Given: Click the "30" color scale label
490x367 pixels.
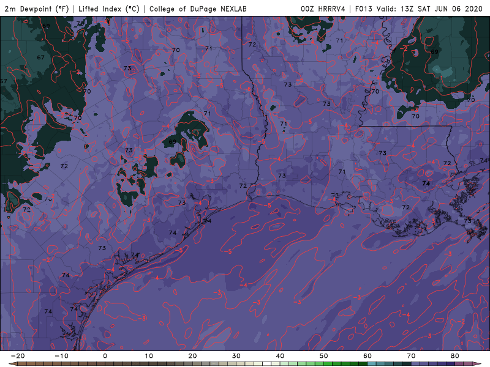Looking at the screenshot, I should pyautogui.click(x=236, y=356).
